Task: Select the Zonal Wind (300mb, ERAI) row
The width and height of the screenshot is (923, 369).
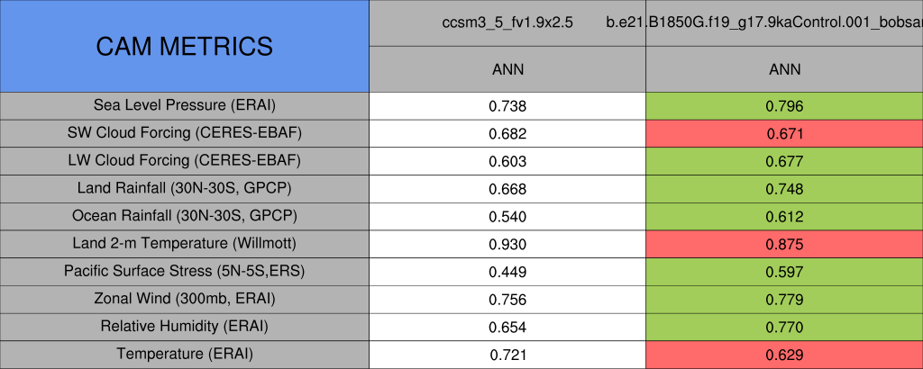Action: click(184, 299)
